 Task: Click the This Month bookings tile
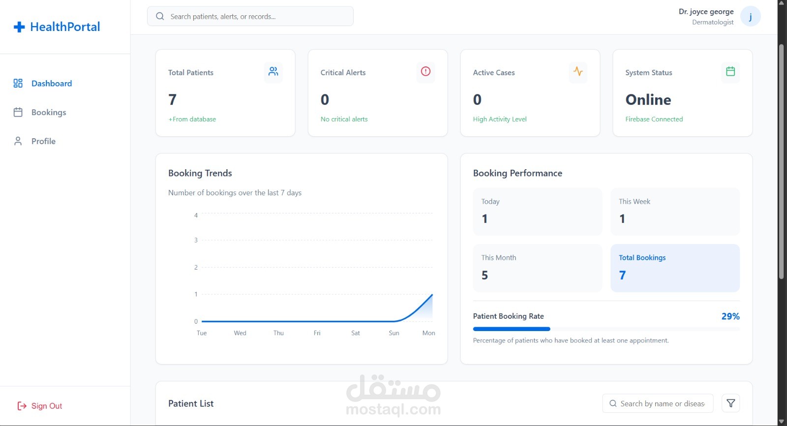pos(538,268)
